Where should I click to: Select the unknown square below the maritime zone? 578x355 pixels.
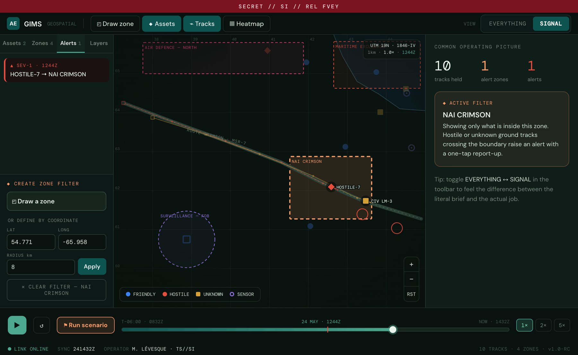380,112
